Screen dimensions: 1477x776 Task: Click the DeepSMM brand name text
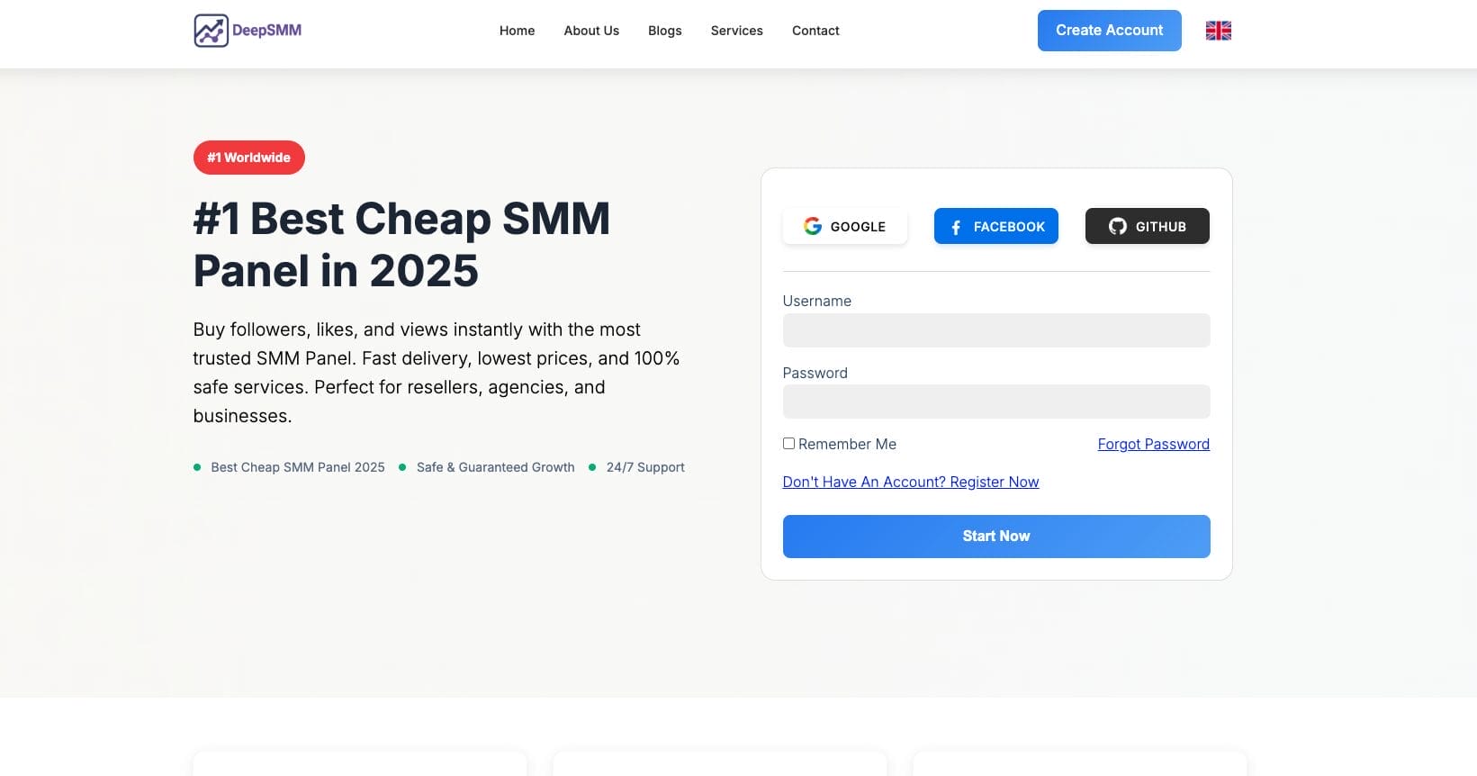tap(266, 31)
